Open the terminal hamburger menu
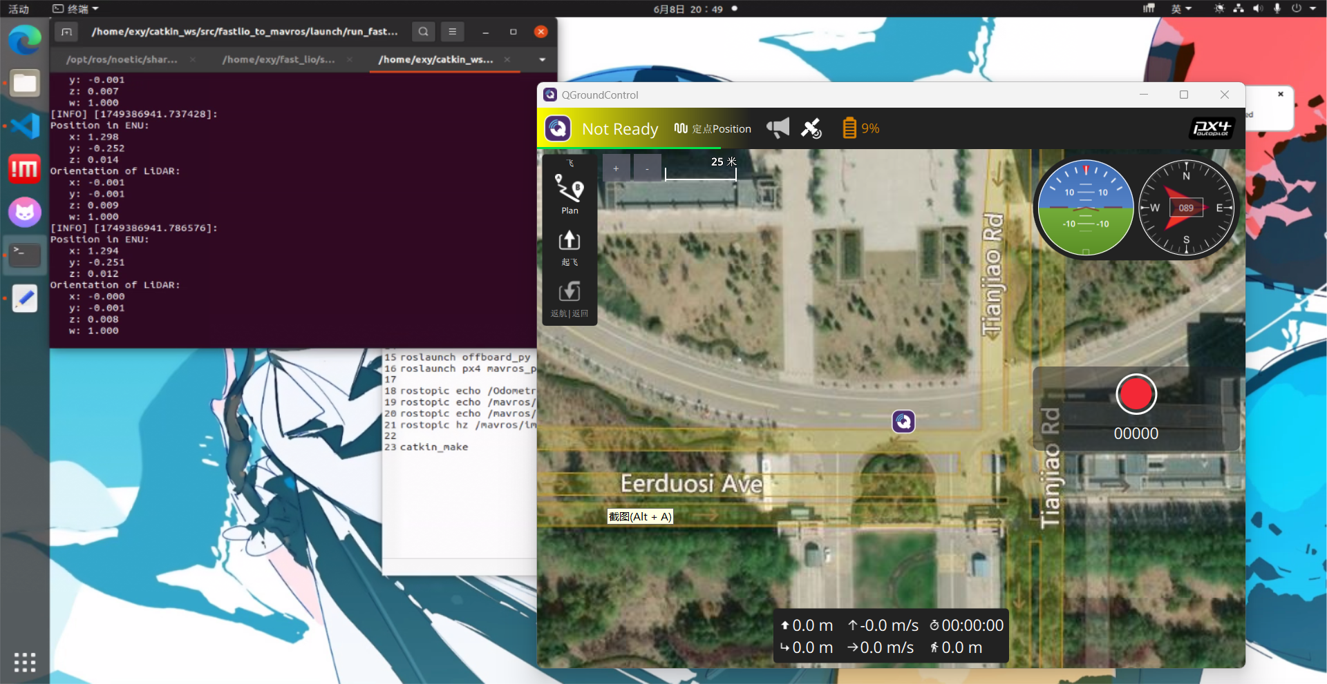Image resolution: width=1327 pixels, height=684 pixels. tap(453, 32)
